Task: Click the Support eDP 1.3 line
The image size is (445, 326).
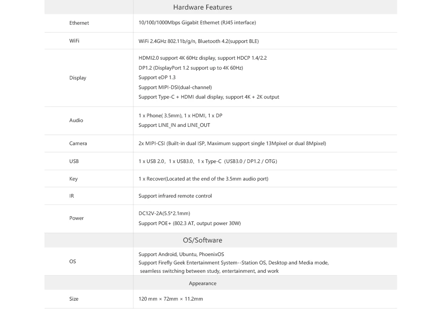Action: pos(157,78)
